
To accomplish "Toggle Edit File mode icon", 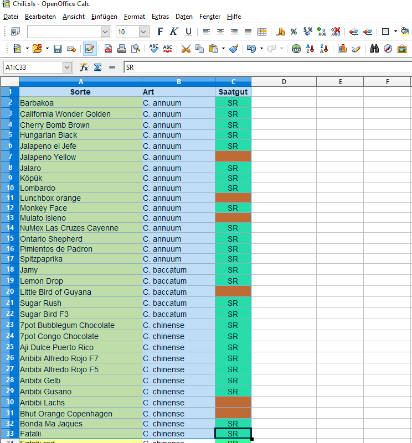I will [89, 49].
